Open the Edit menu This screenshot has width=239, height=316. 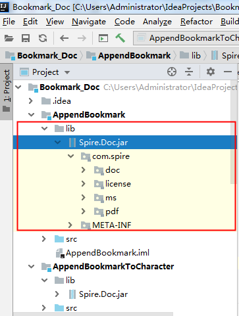[30, 22]
